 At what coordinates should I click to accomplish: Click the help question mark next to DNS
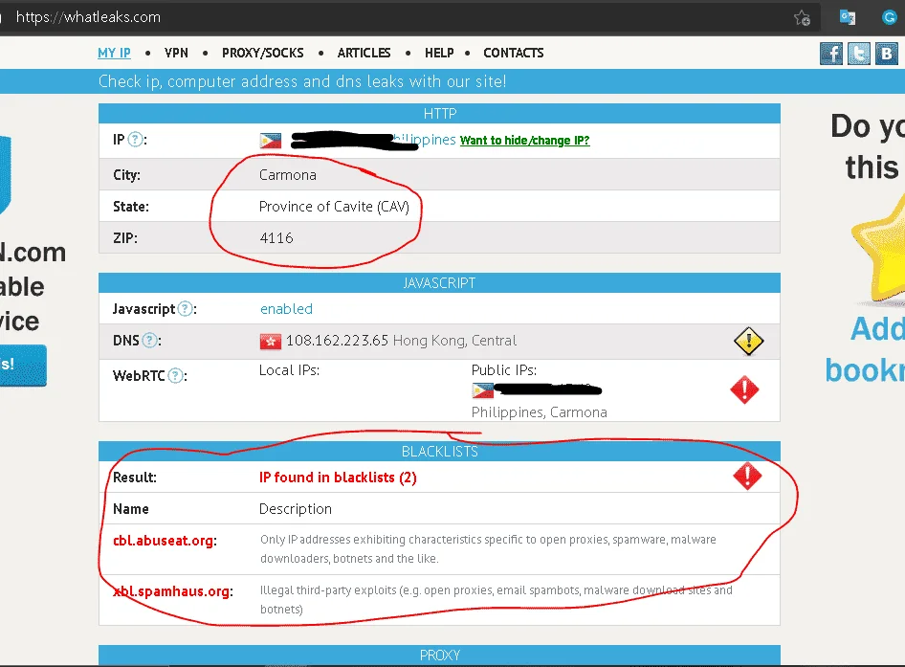[149, 341]
